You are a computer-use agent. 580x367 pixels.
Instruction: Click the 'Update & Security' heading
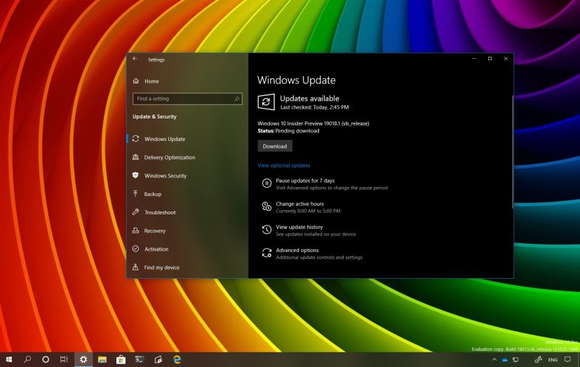[x=154, y=116]
